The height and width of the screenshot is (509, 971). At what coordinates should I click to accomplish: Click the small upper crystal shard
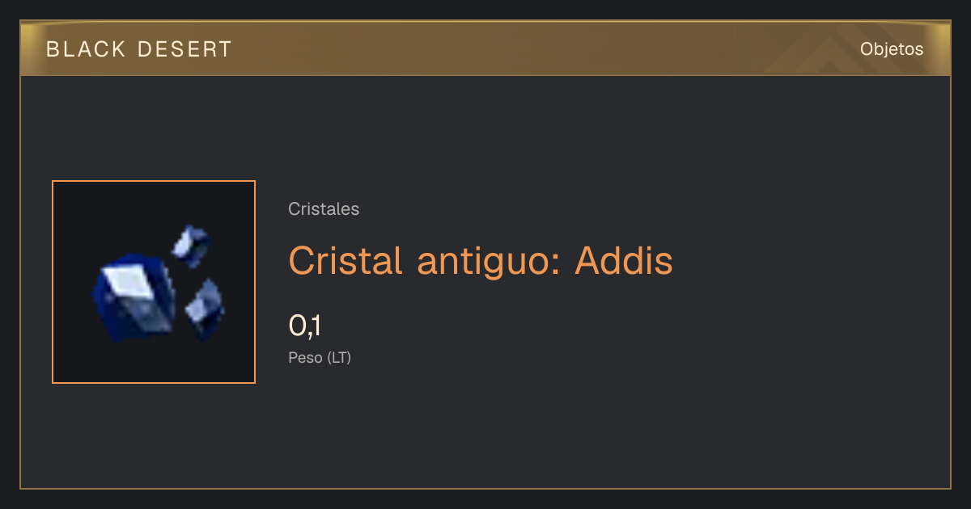point(192,246)
